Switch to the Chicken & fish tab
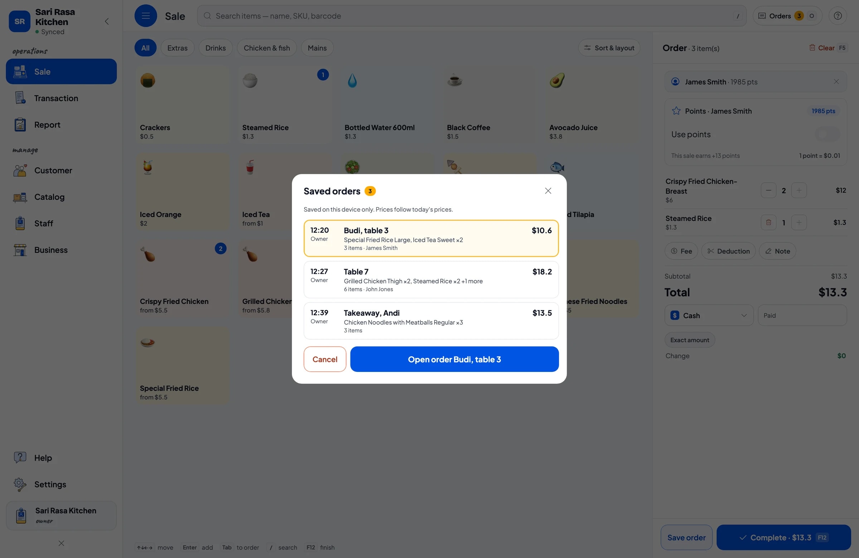Image resolution: width=859 pixels, height=558 pixels. coord(267,48)
